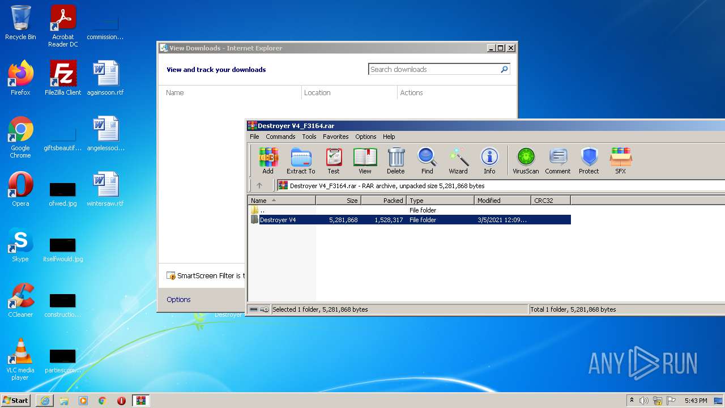Click search magnifier in downloads box
725x408 pixels.
(x=504, y=69)
